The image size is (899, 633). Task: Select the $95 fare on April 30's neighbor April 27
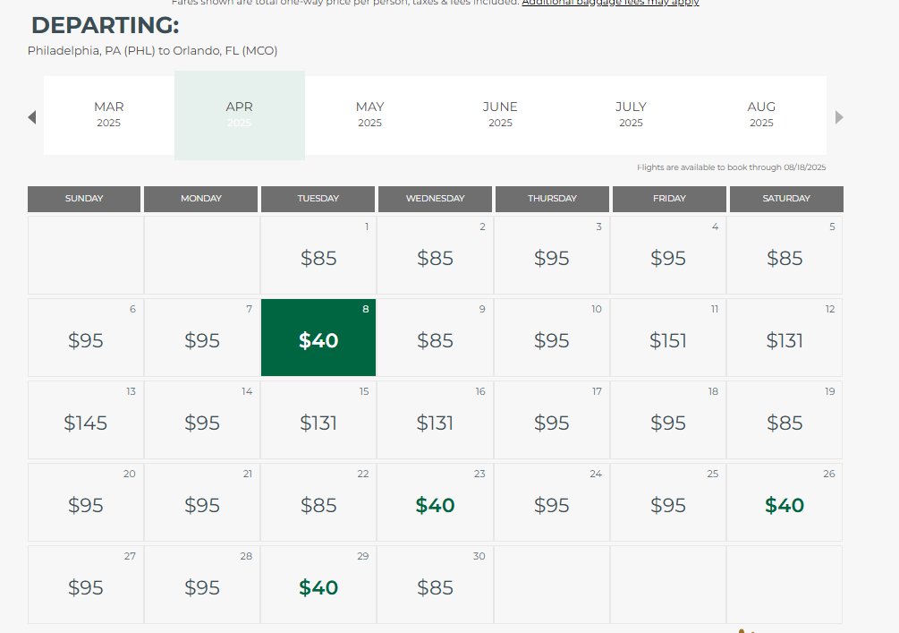coord(85,587)
